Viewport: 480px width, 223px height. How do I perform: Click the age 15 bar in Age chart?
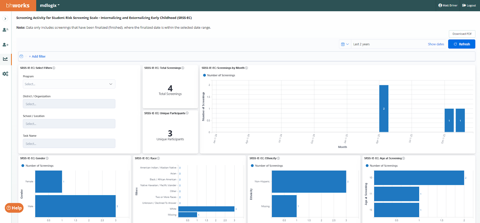[x=397, y=210]
